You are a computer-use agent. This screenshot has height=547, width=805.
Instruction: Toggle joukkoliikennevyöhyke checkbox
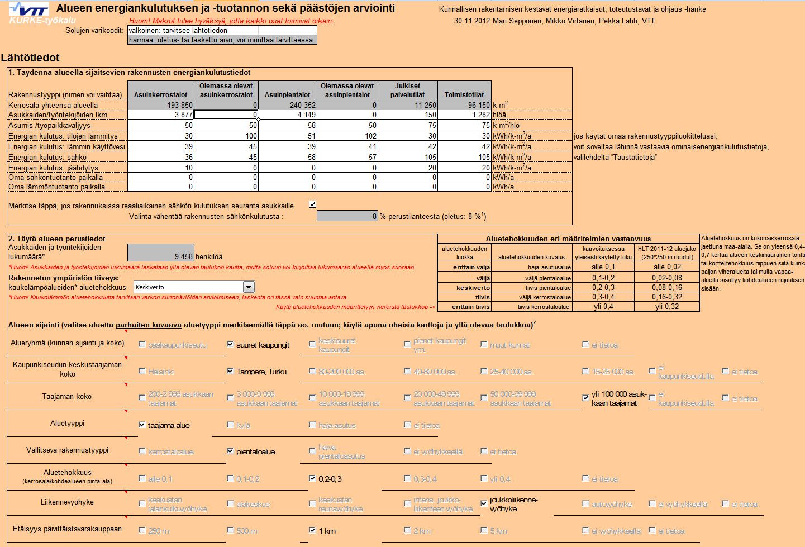pos(484,503)
